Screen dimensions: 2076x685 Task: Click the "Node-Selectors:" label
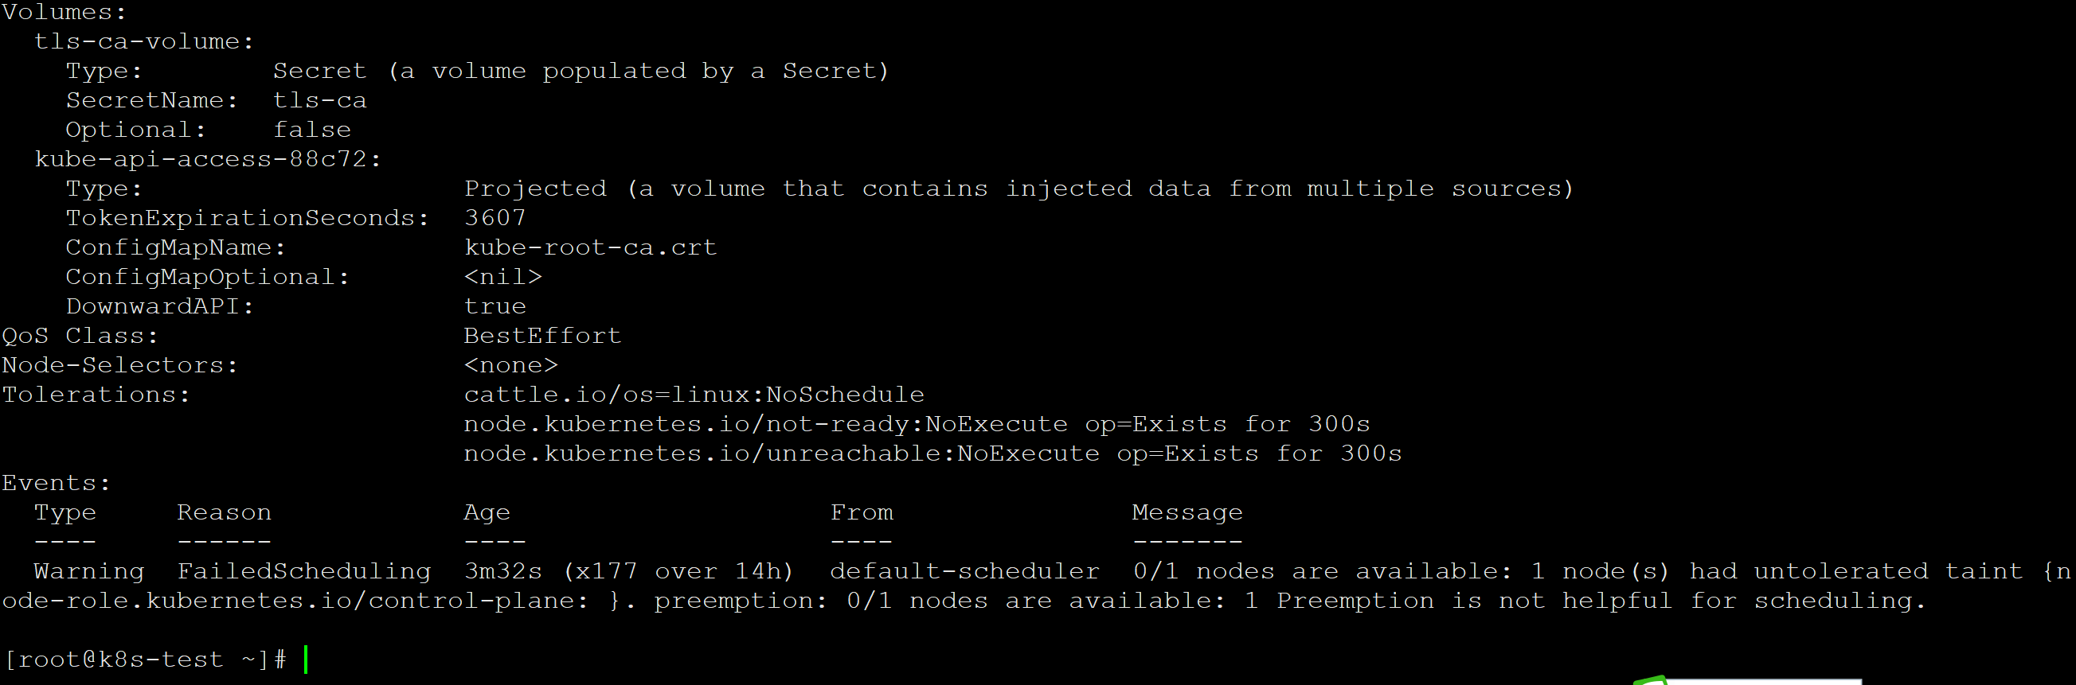[x=120, y=365]
